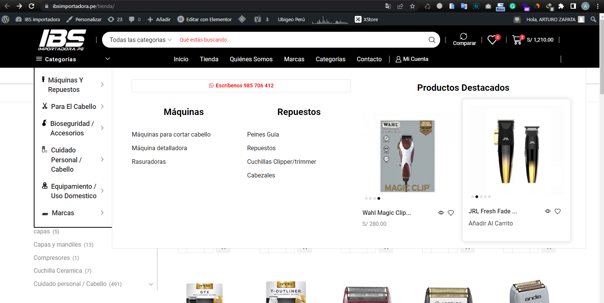The image size is (604, 303).
Task: Go back with browser back arrow
Action: tap(7, 6)
